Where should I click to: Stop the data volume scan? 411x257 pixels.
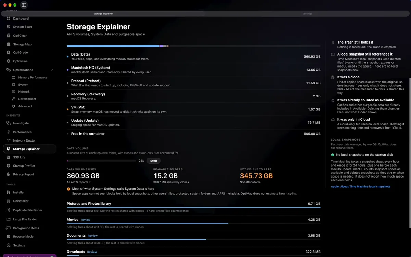coord(153,161)
